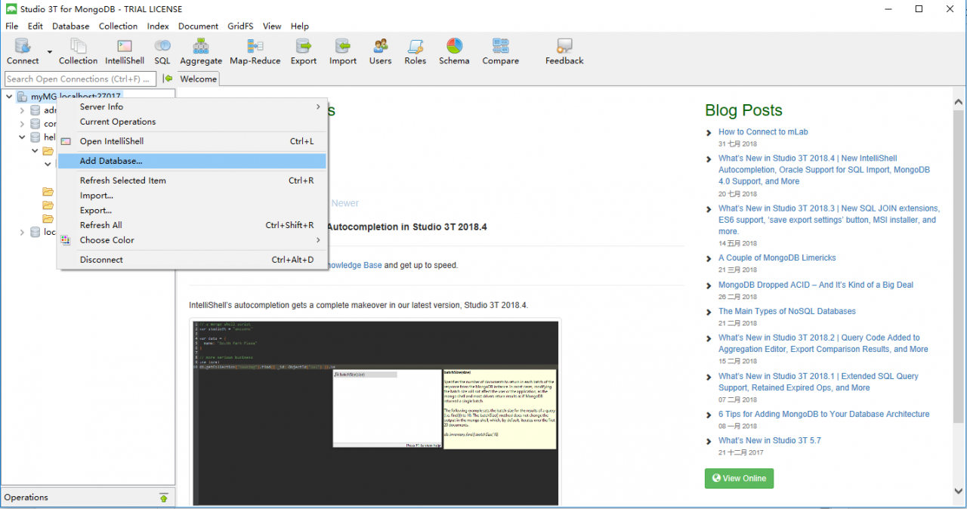Collapse the myMG localhost:27017 connection
The image size is (967, 509).
8,96
